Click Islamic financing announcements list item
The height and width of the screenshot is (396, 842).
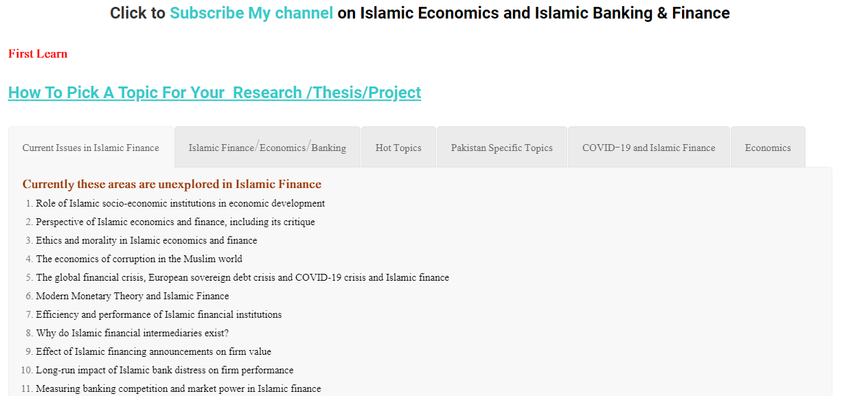(153, 351)
